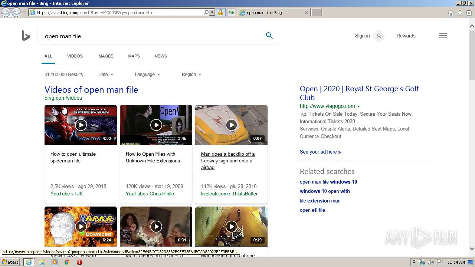This screenshot has width=475, height=267.
Task: Click the Start button
Action: tap(10, 262)
